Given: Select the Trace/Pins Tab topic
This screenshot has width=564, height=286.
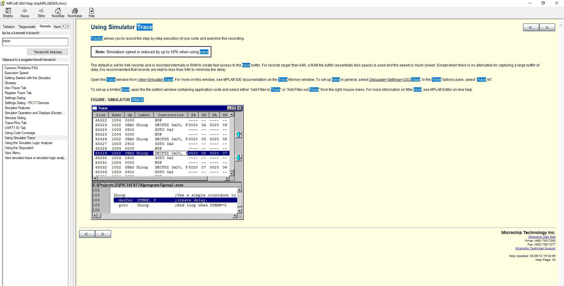Looking at the screenshot, I should coord(16,123).
